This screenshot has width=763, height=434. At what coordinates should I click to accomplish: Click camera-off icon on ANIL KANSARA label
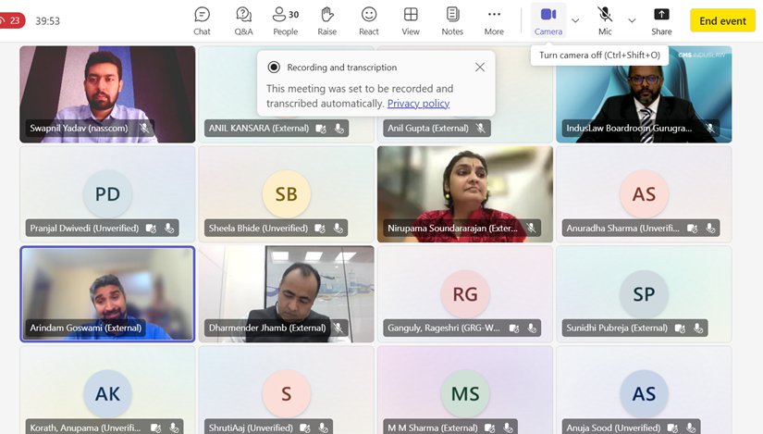pyautogui.click(x=321, y=129)
